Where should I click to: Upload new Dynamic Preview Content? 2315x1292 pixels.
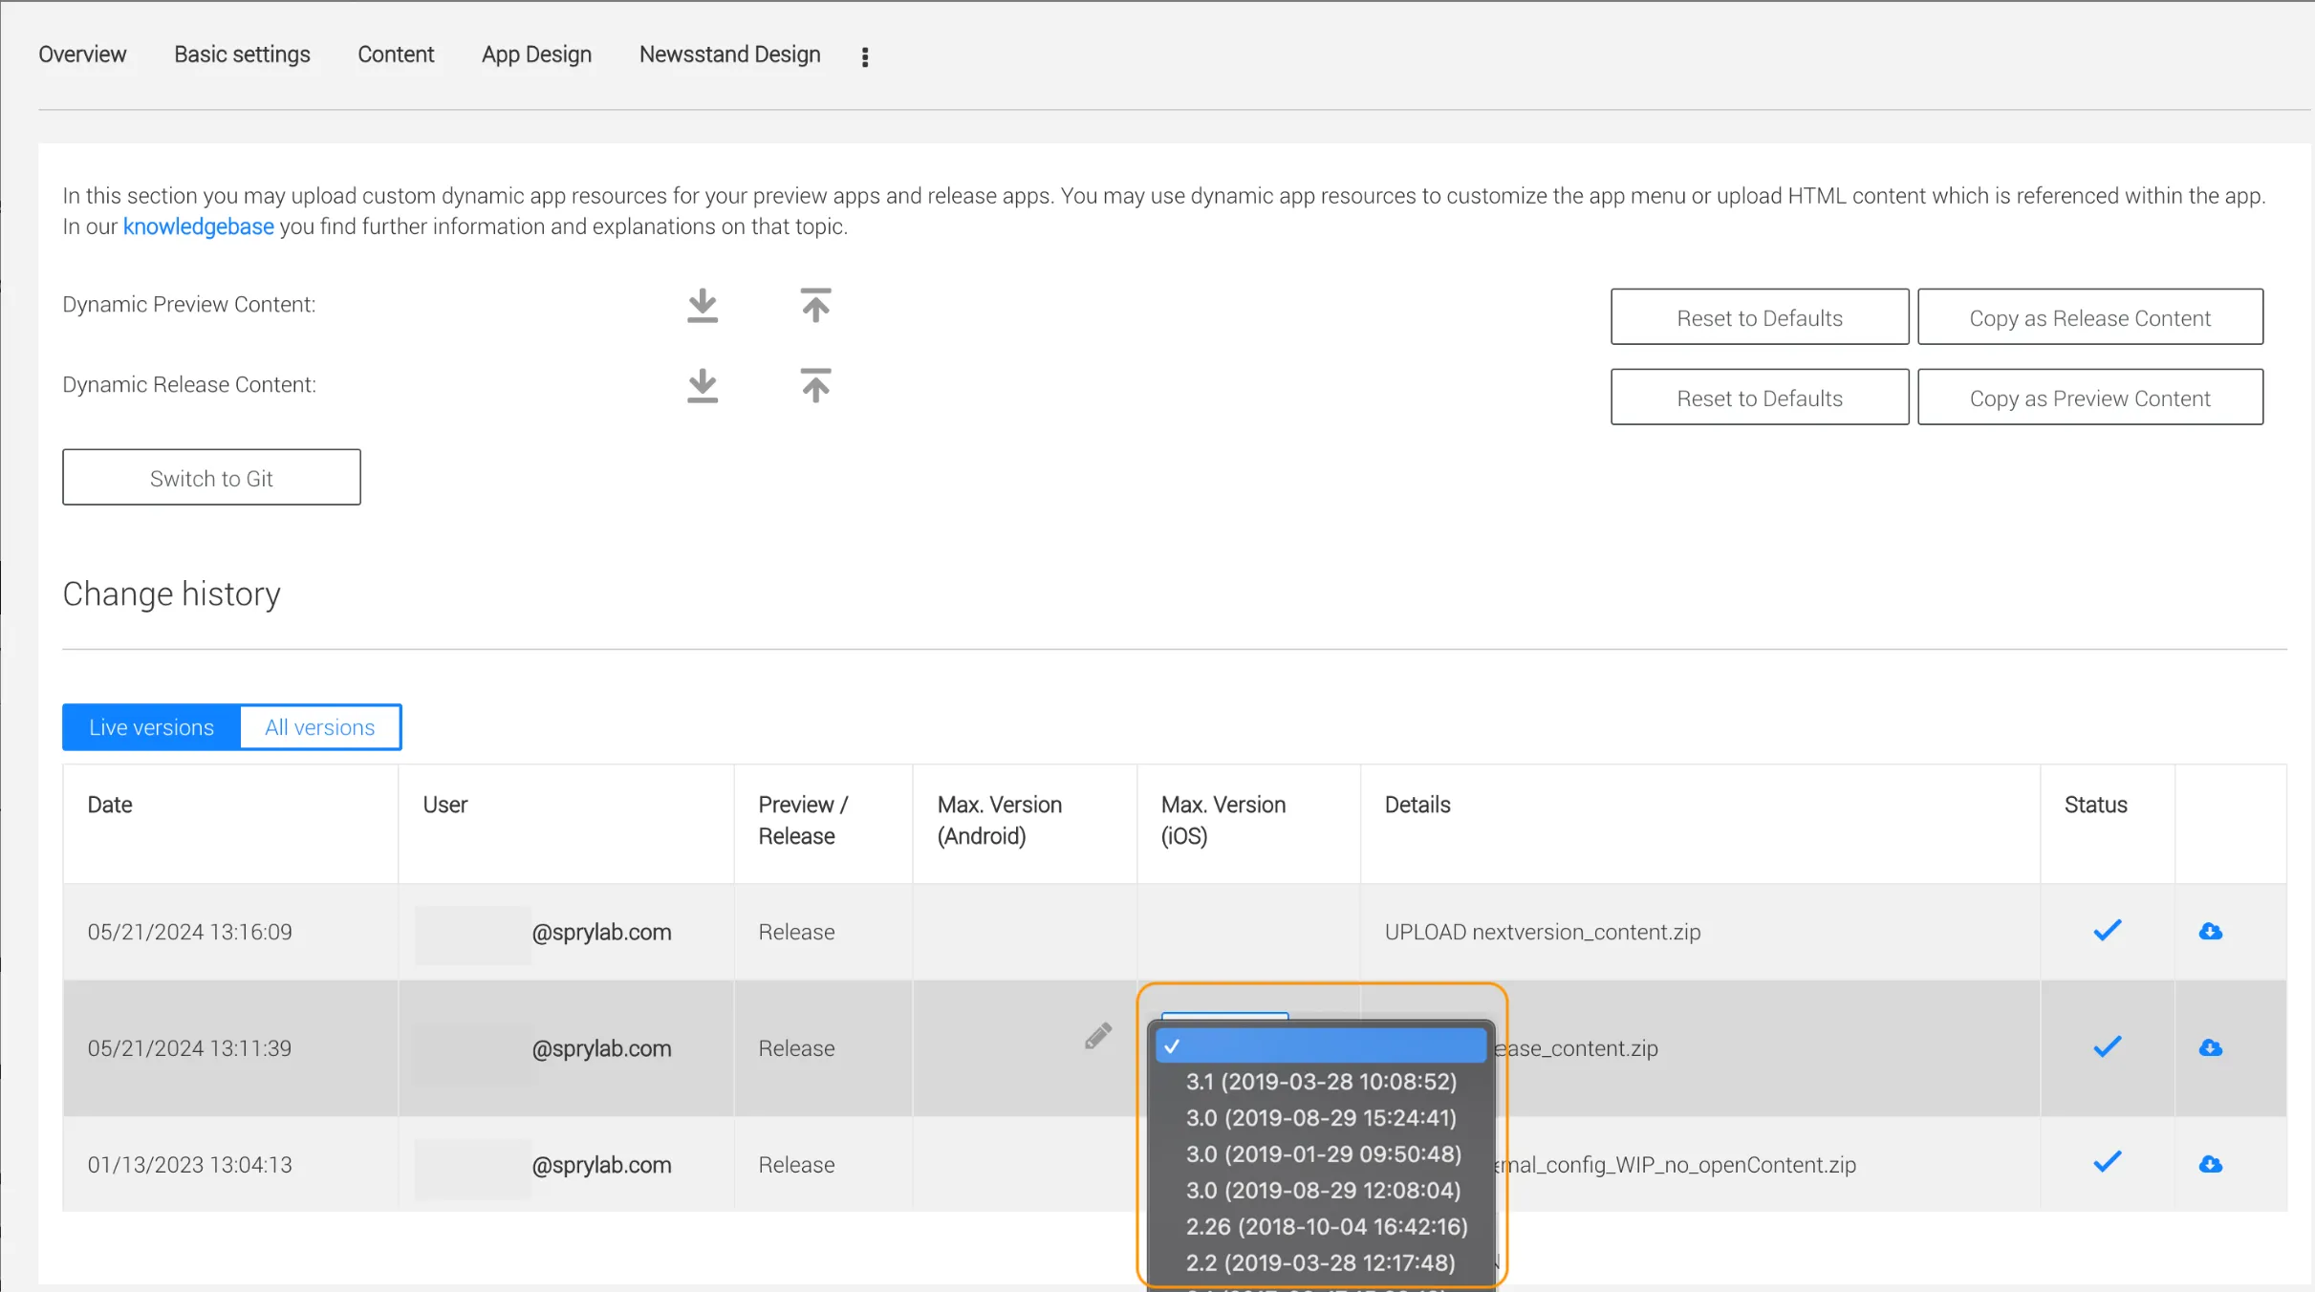click(815, 306)
